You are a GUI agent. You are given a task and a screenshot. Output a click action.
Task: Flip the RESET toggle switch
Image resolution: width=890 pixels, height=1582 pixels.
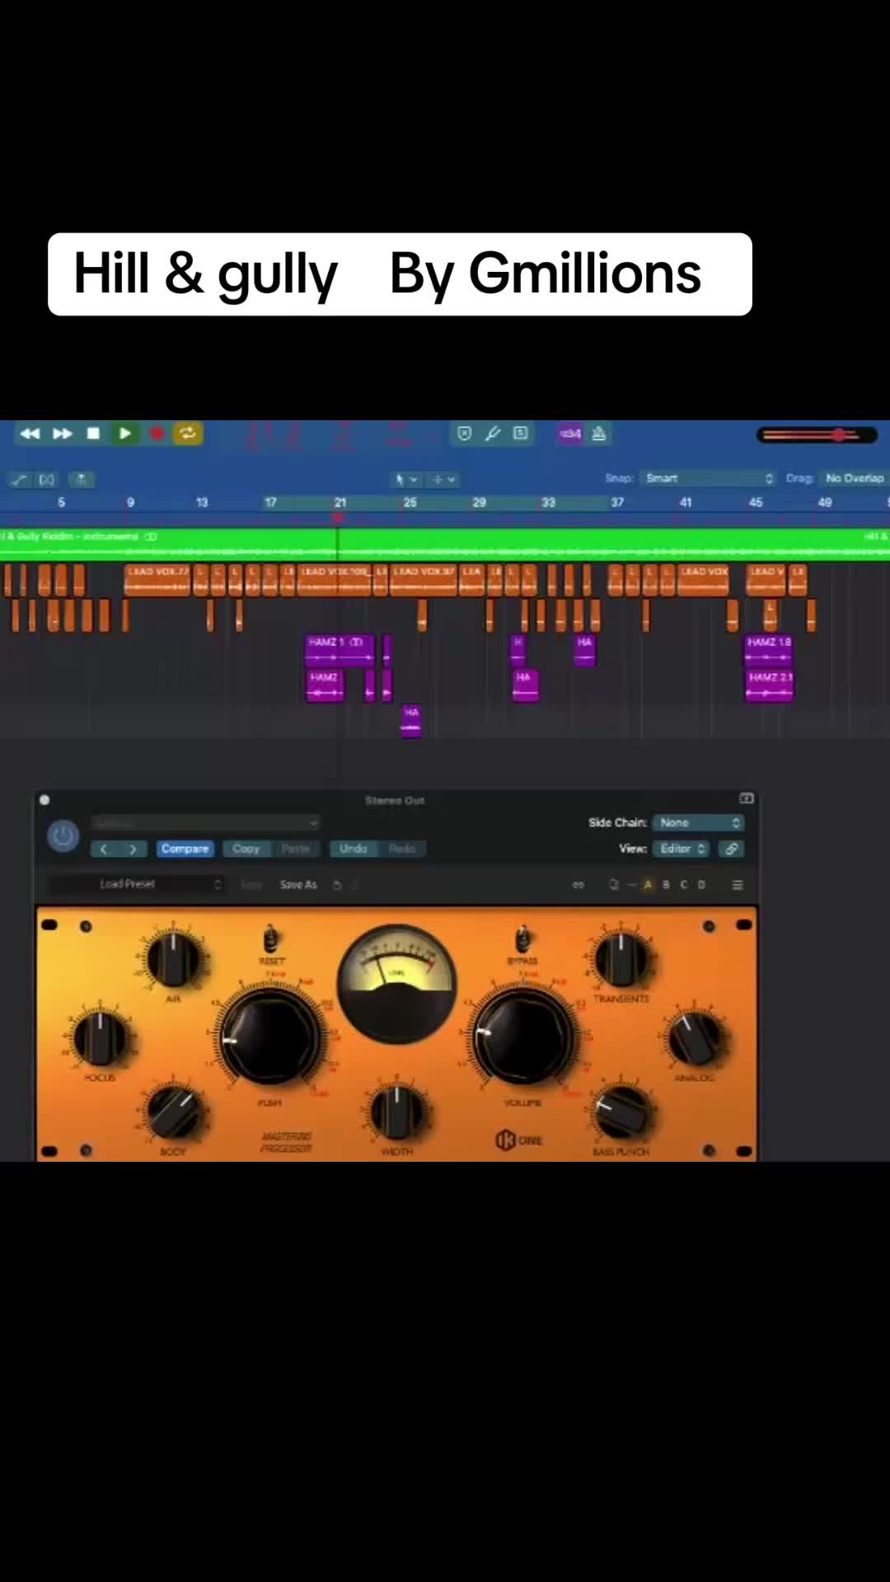pos(270,939)
